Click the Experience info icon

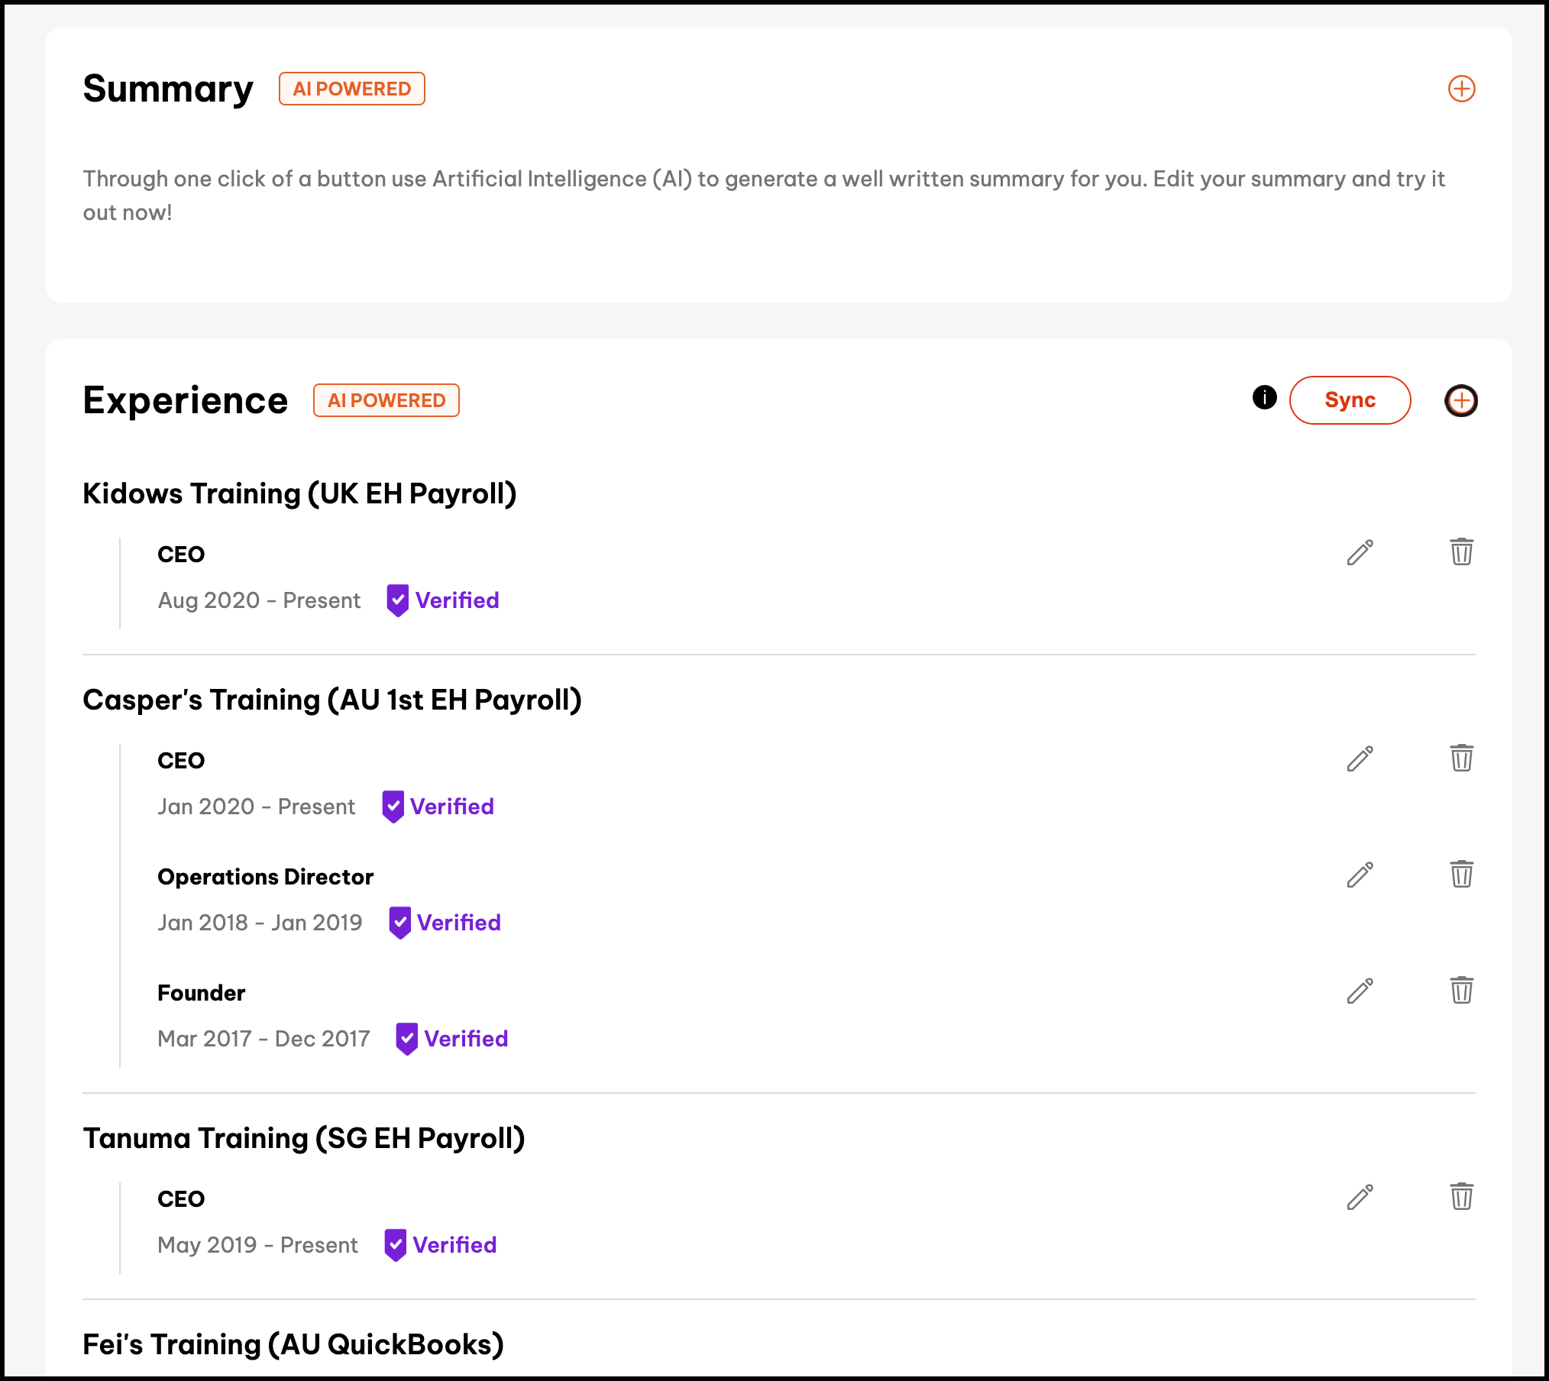[x=1264, y=397]
